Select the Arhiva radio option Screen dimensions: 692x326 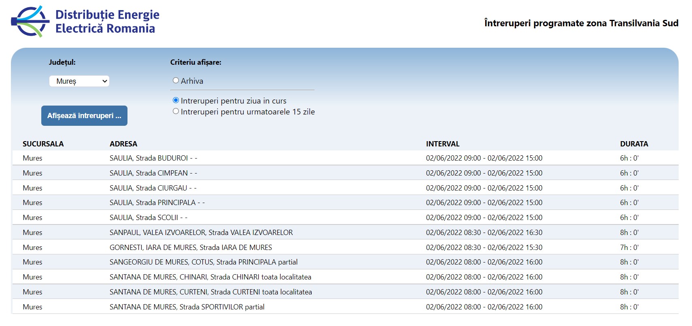(x=176, y=80)
